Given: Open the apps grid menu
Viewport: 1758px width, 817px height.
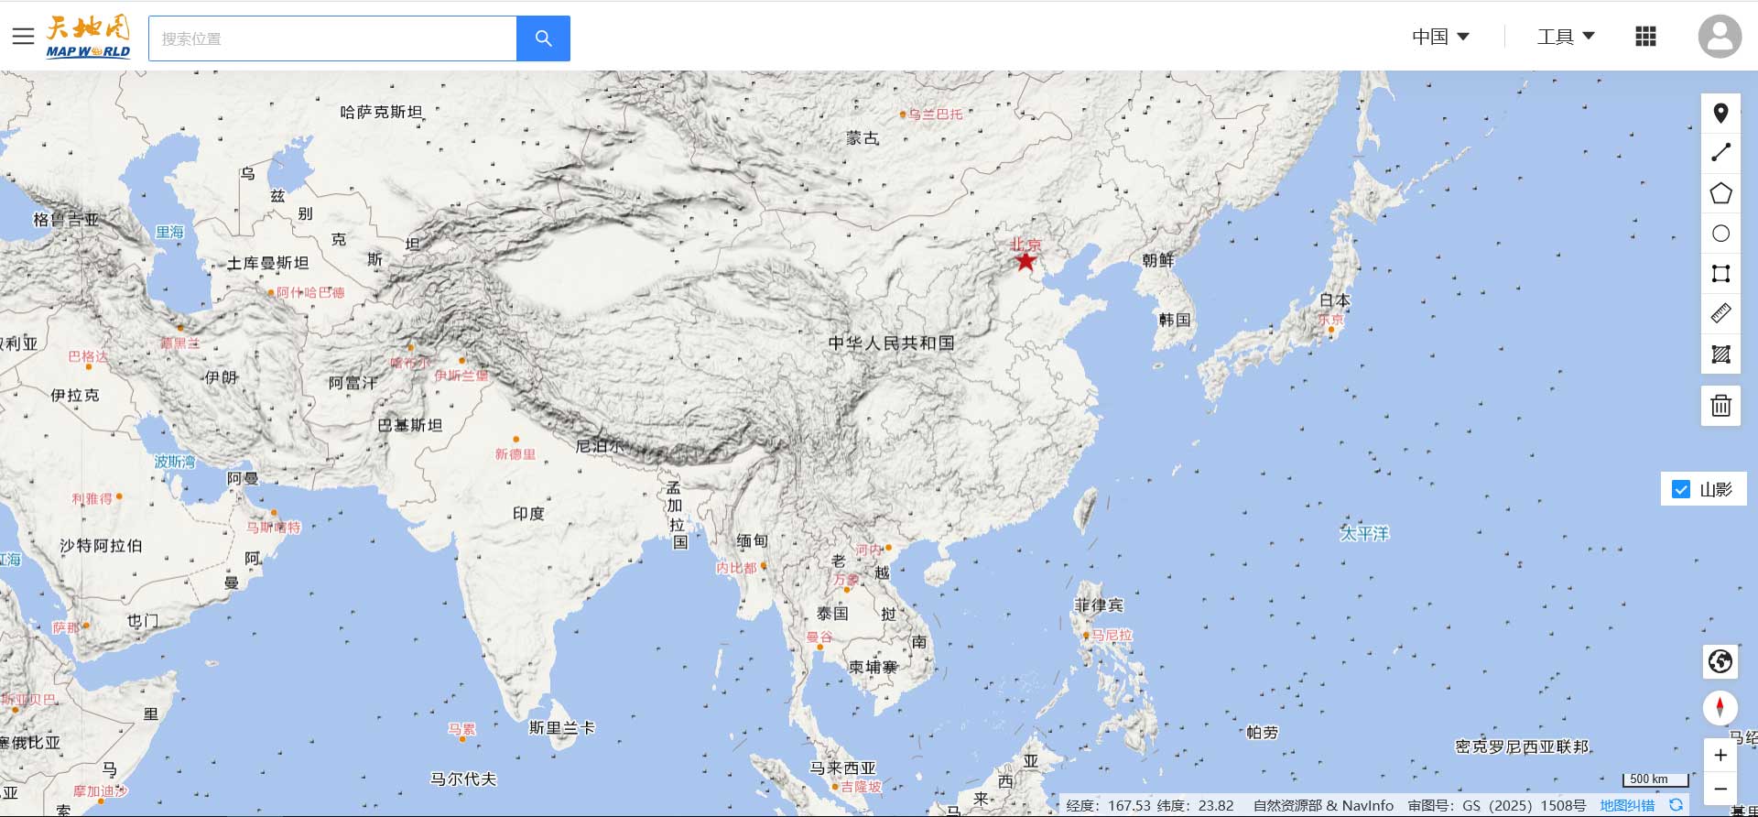Looking at the screenshot, I should click(1645, 37).
